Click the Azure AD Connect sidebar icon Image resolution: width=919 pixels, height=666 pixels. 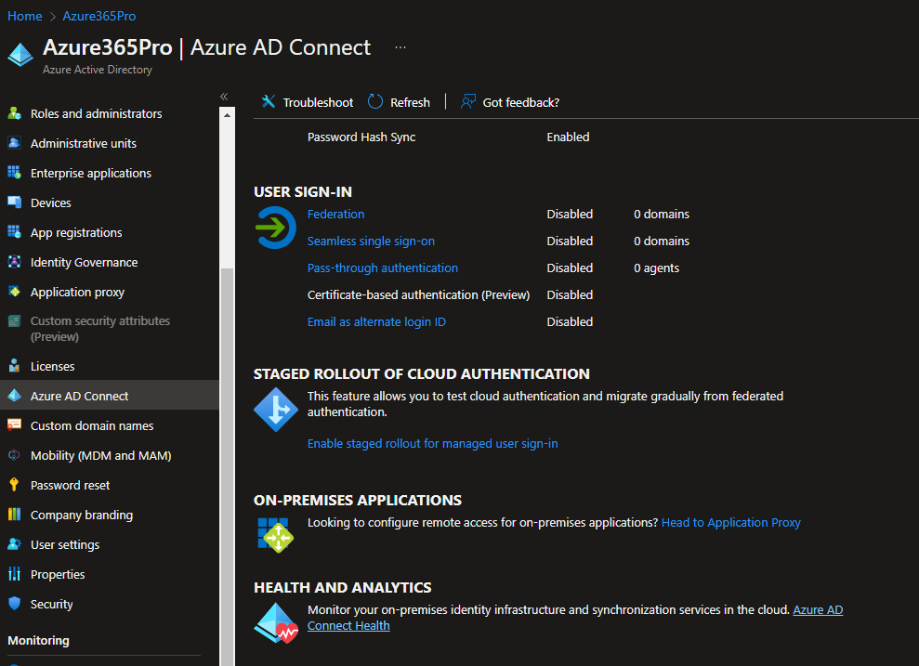[15, 396]
